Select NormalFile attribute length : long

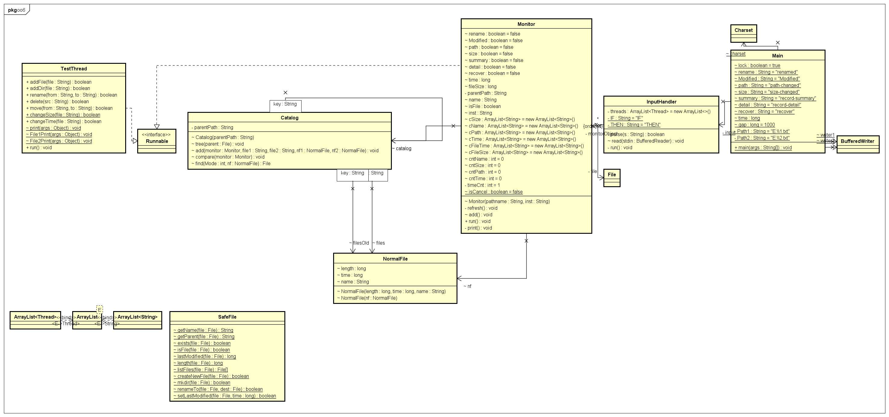(351, 268)
